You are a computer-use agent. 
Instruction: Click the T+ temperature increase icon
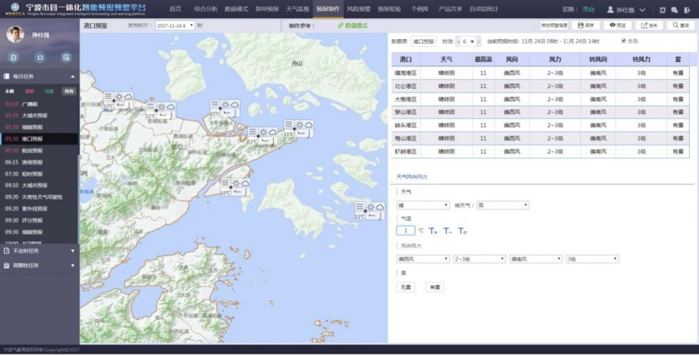pyautogui.click(x=433, y=230)
